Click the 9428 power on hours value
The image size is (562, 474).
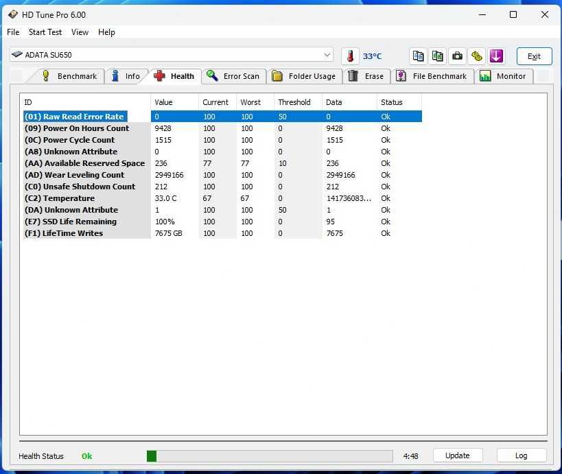pyautogui.click(x=163, y=128)
